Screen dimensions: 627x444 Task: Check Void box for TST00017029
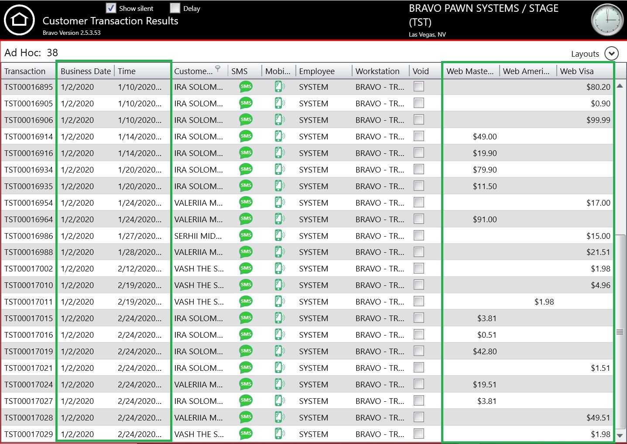[x=419, y=434]
